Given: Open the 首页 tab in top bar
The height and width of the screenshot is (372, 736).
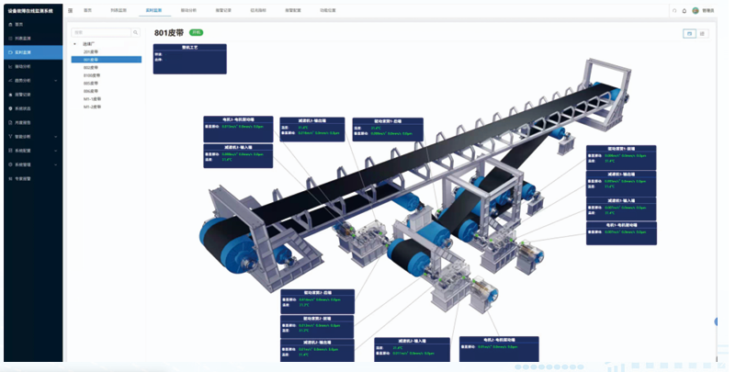Looking at the screenshot, I should [x=88, y=10].
